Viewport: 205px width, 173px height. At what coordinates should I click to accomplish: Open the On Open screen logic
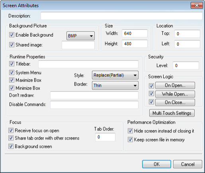[x=175, y=86]
